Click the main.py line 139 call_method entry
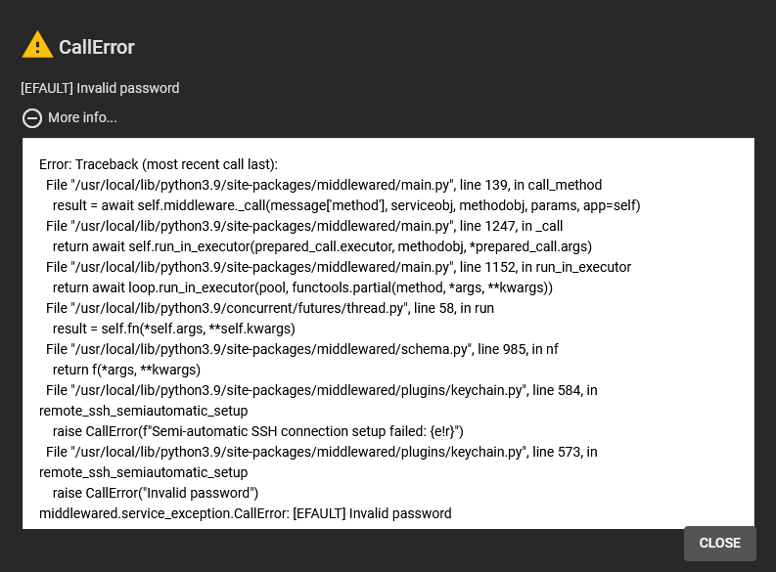This screenshot has width=776, height=572. [x=323, y=185]
